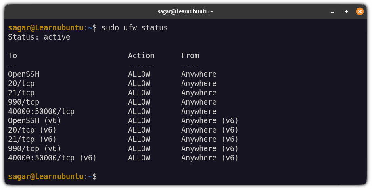
Task: Click the 20/tcp (v6) rule entry
Action: pos(32,130)
